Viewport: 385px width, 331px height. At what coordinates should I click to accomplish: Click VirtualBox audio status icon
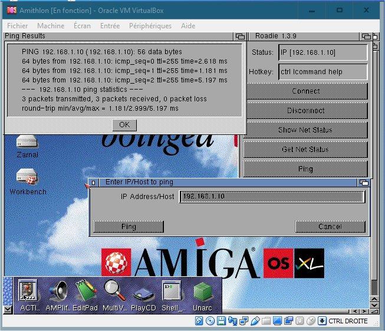click(x=232, y=321)
